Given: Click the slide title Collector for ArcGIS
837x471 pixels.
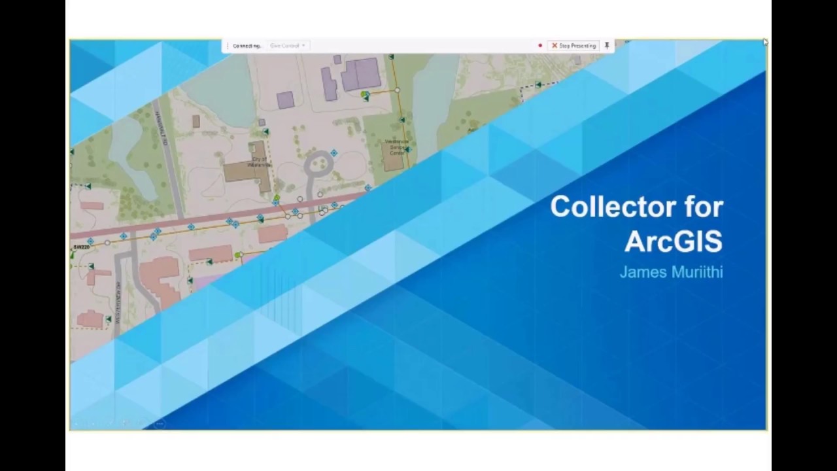Looking at the screenshot, I should pyautogui.click(x=636, y=224).
